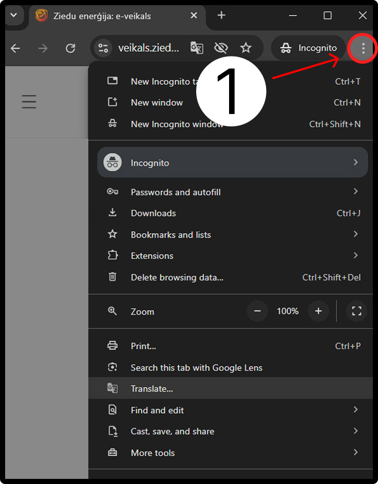This screenshot has height=484, width=378.
Task: Click the crossed-out eye tracking protection icon
Action: (x=221, y=48)
